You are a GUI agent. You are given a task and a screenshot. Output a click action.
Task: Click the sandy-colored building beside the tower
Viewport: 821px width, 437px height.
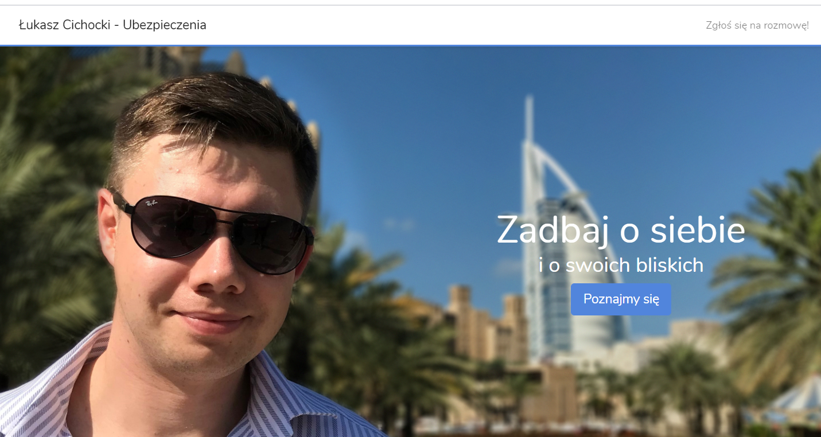click(x=488, y=324)
